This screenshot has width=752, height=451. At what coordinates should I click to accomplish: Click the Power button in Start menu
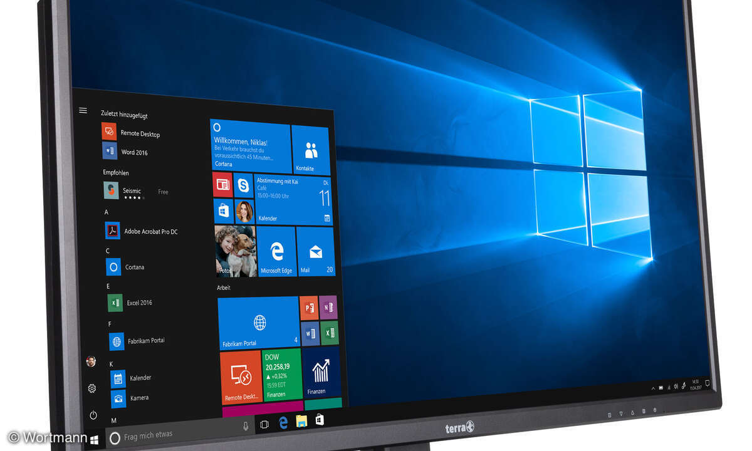[93, 415]
